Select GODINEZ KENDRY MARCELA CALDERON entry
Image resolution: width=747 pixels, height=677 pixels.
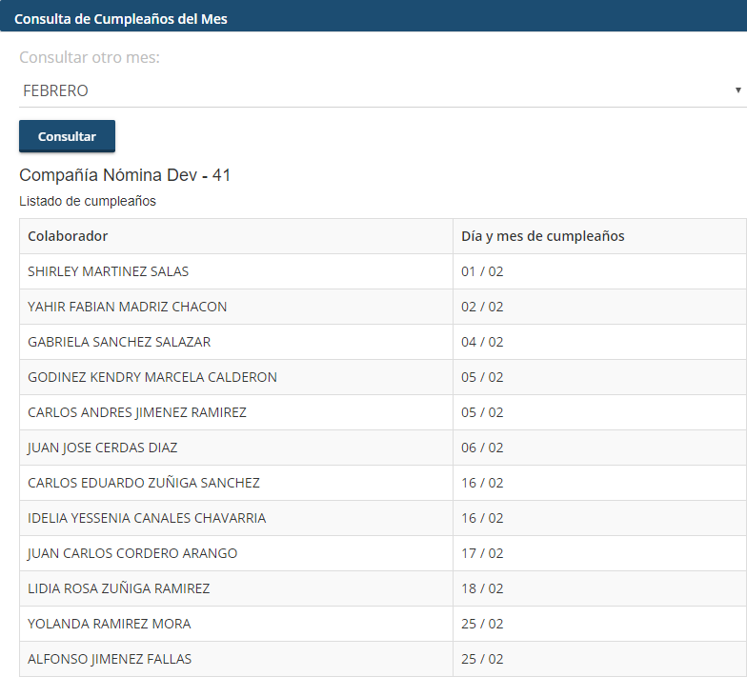point(152,377)
